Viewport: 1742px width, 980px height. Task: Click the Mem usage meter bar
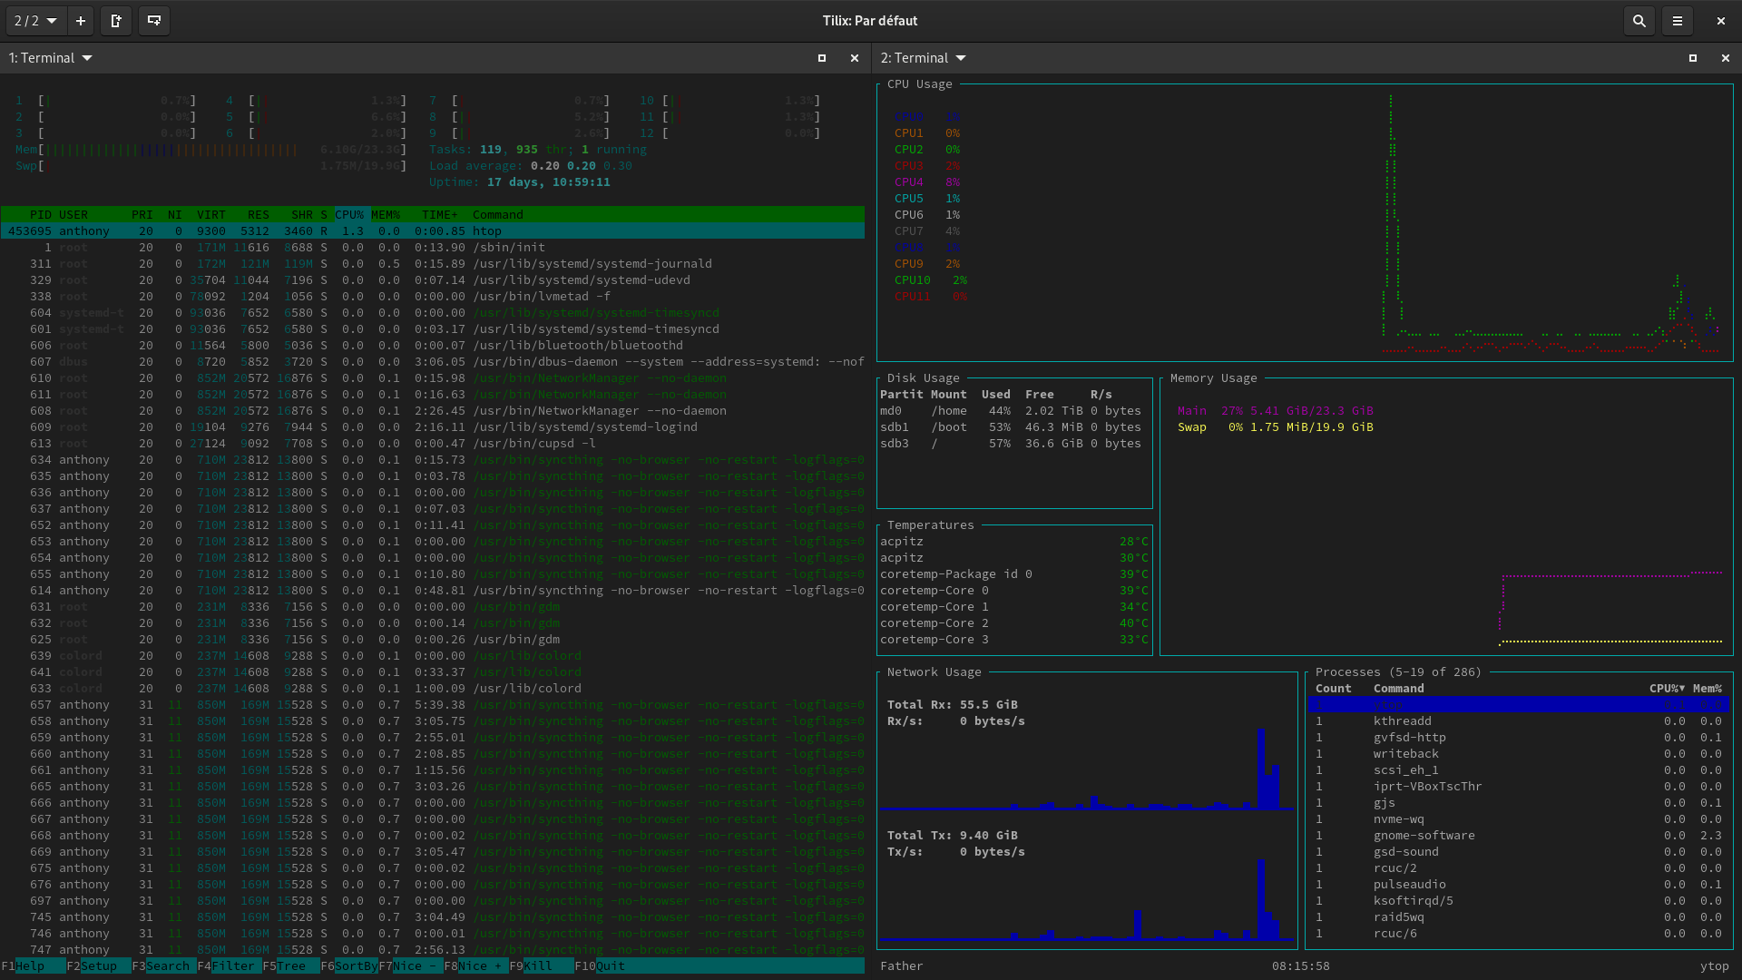coord(163,150)
